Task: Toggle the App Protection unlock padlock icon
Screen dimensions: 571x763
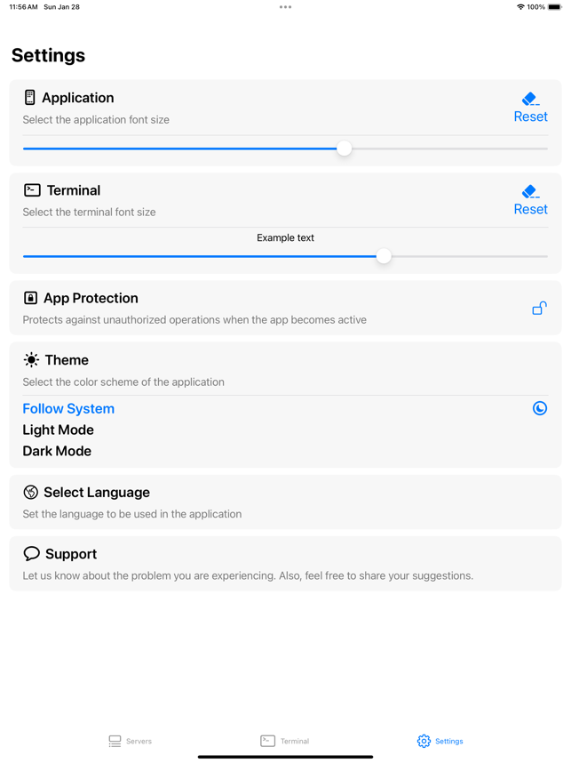Action: pyautogui.click(x=539, y=308)
